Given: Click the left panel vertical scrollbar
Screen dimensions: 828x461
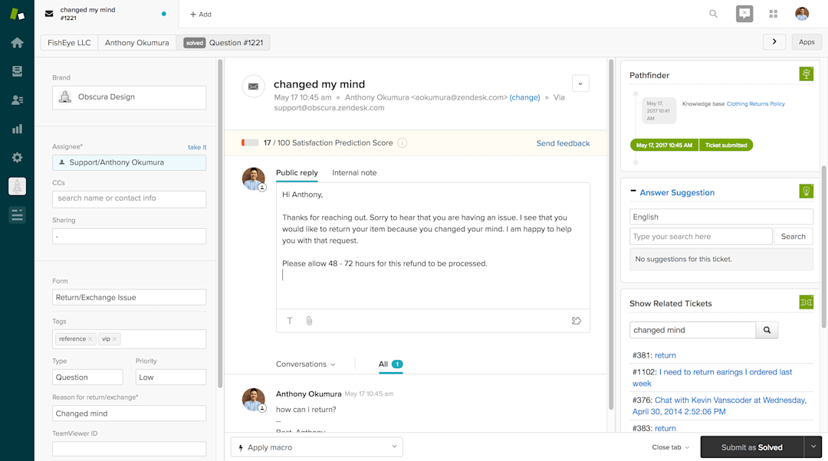Looking at the screenshot, I should (x=220, y=223).
